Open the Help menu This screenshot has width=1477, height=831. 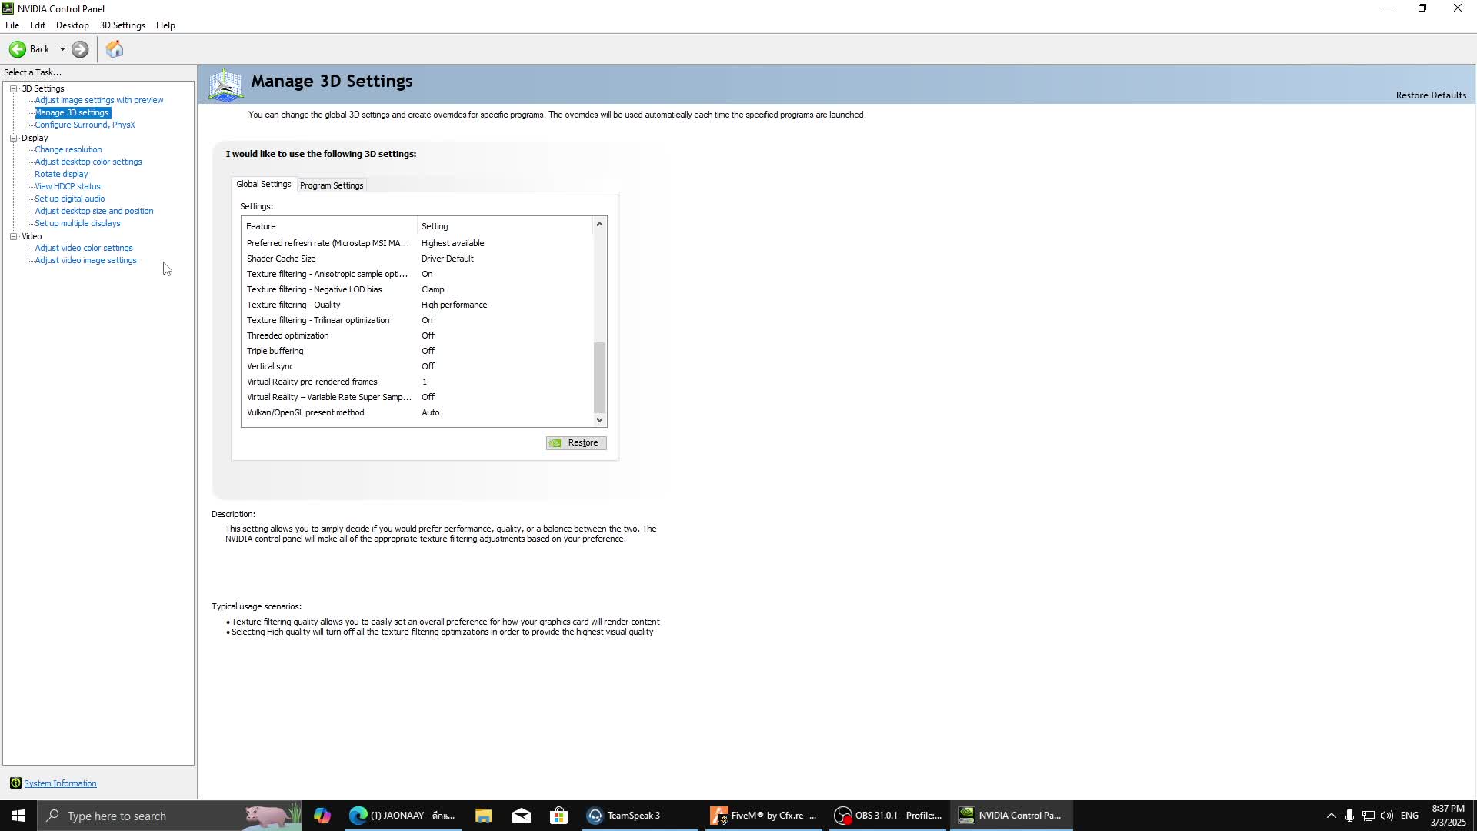pyautogui.click(x=165, y=25)
